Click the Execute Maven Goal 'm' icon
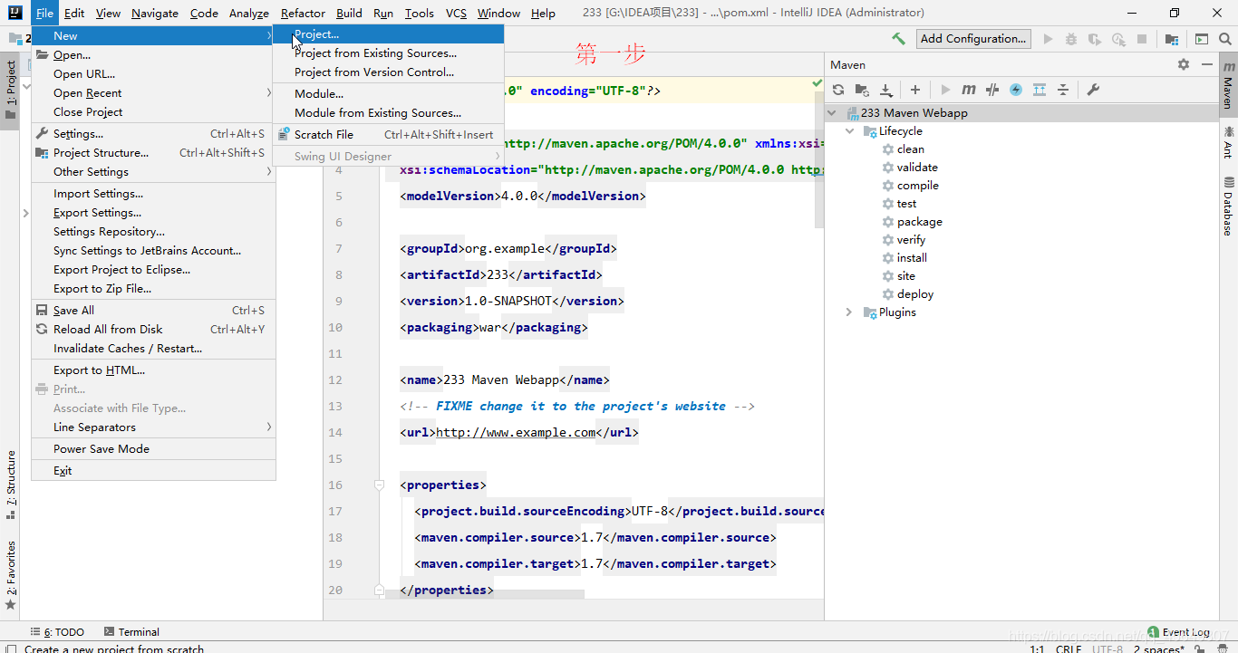This screenshot has height=653, width=1238. [x=969, y=90]
